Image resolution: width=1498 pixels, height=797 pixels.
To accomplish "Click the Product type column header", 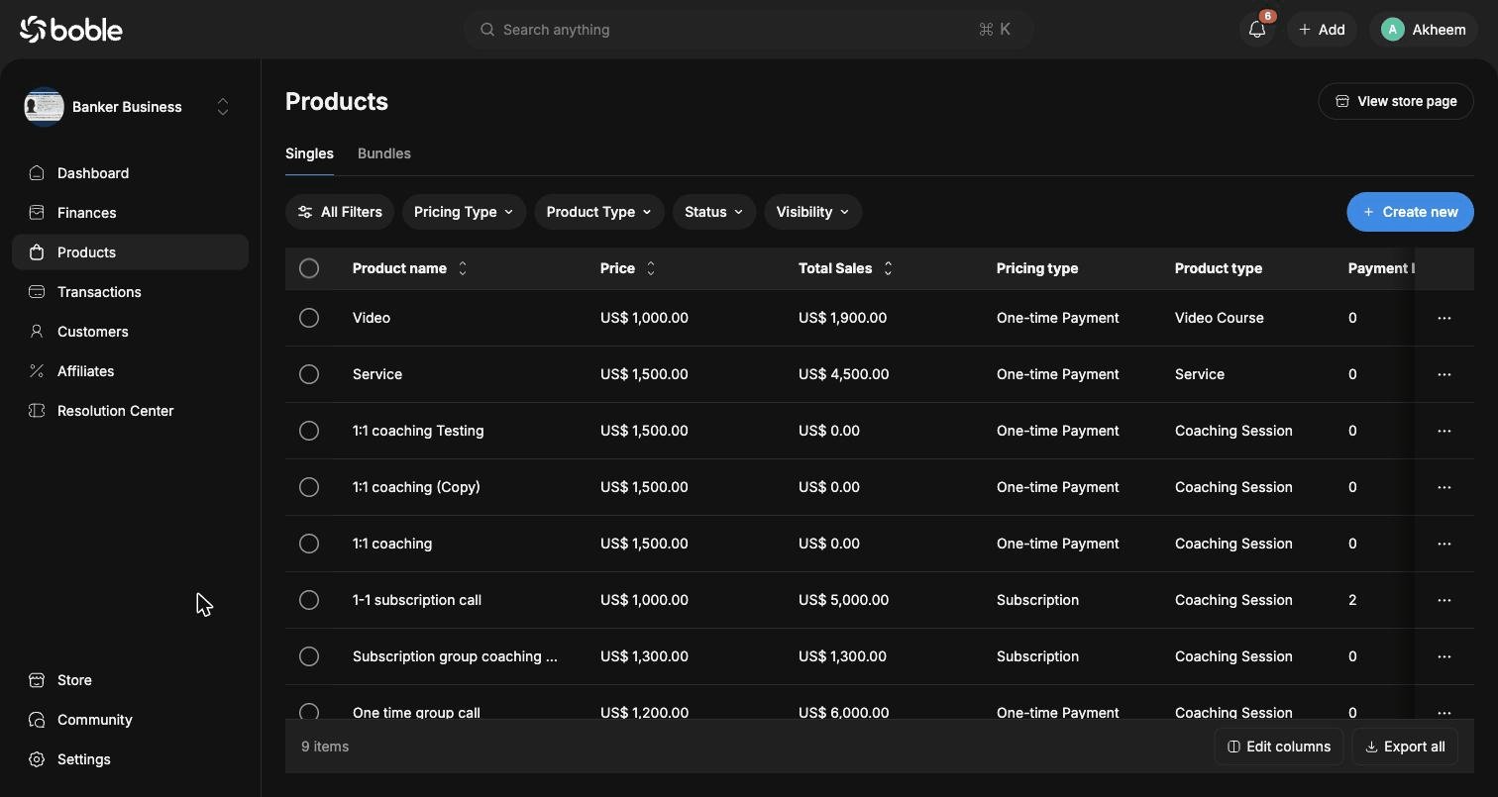I will [1219, 268].
